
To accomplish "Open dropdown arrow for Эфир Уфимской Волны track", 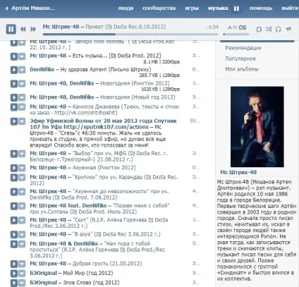I will pos(22,121).
